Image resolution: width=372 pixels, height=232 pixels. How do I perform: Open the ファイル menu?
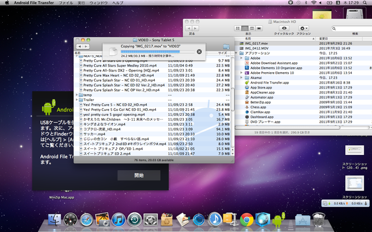(66, 3)
